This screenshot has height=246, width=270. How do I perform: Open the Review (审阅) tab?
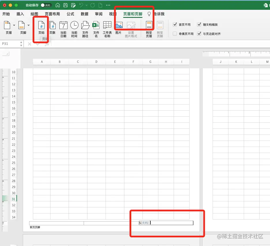99,14
